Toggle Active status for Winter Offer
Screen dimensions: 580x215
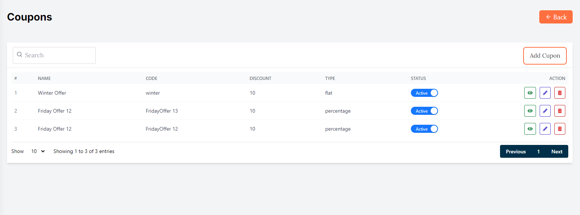click(x=424, y=93)
